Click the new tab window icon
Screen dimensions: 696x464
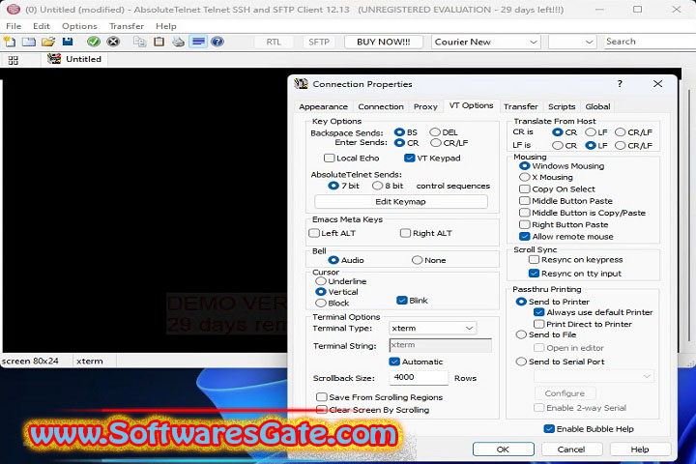29,42
